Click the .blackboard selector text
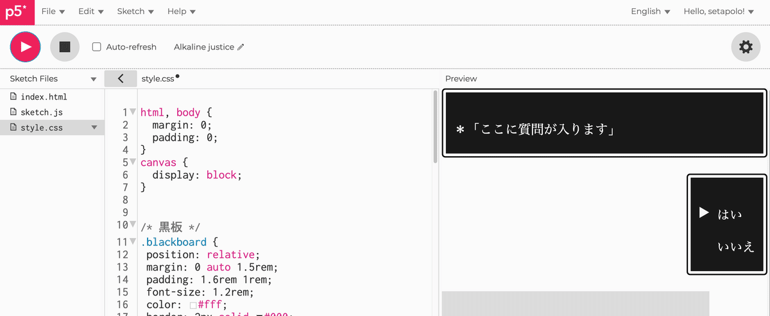This screenshot has height=316, width=770. pyautogui.click(x=173, y=242)
